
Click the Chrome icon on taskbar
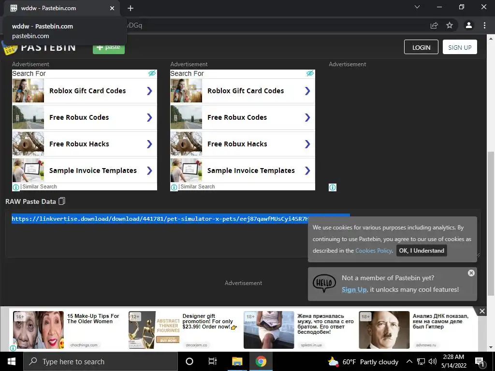pos(261,361)
